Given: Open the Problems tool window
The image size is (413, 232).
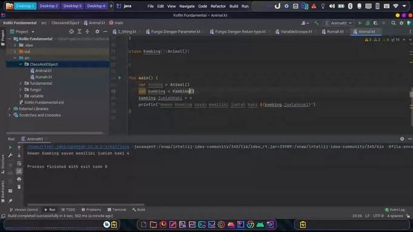Looking at the screenshot, I should pyautogui.click(x=91, y=209).
